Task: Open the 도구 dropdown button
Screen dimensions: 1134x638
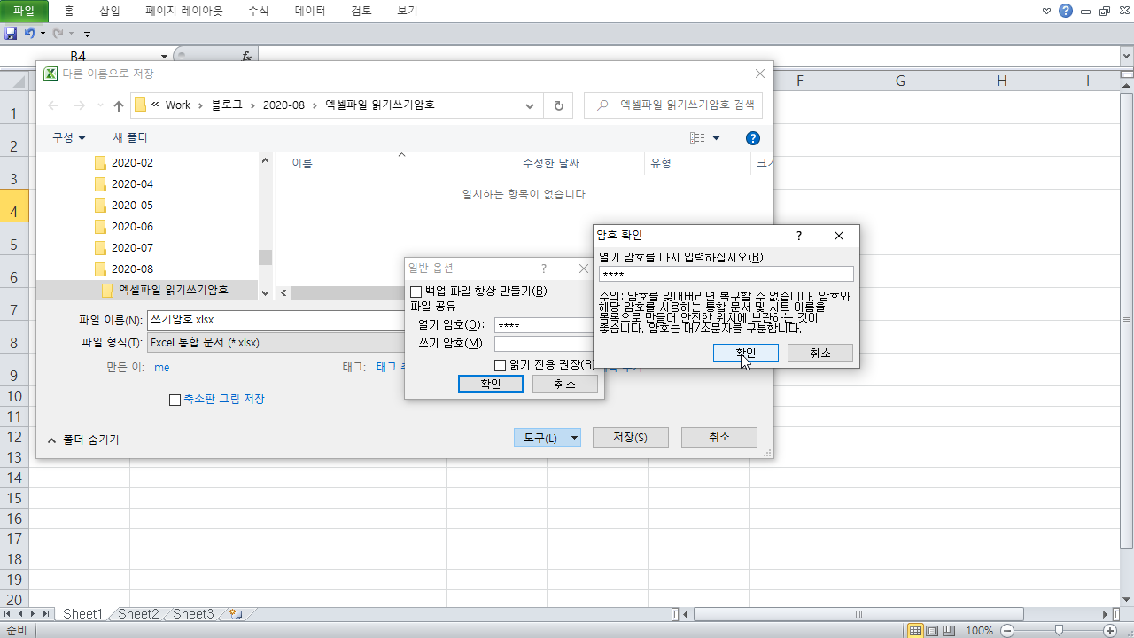Action: [547, 438]
